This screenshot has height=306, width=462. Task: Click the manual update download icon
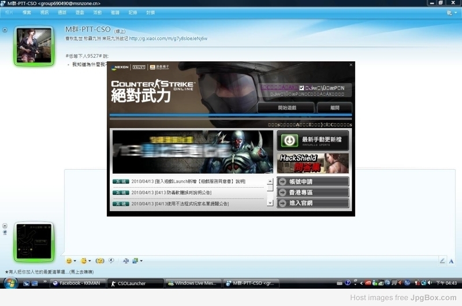[289, 140]
